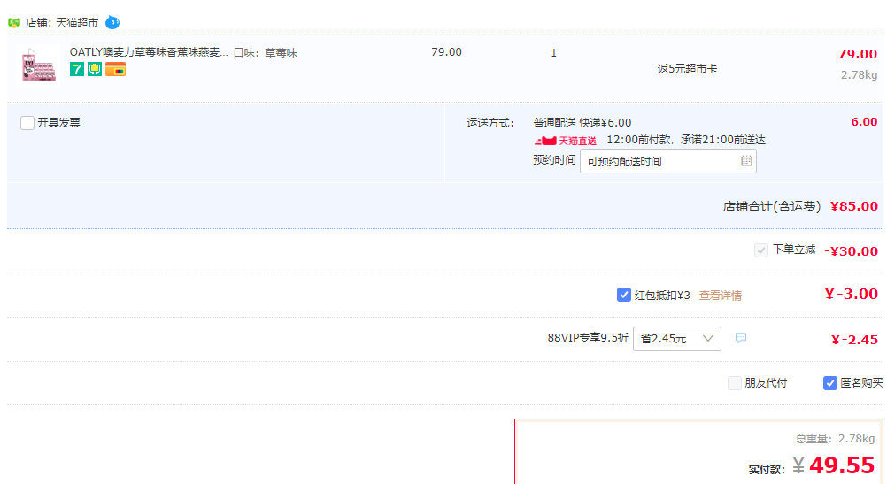Click the store total ¥85.00
Screen dimensions: 887x484
pos(854,206)
